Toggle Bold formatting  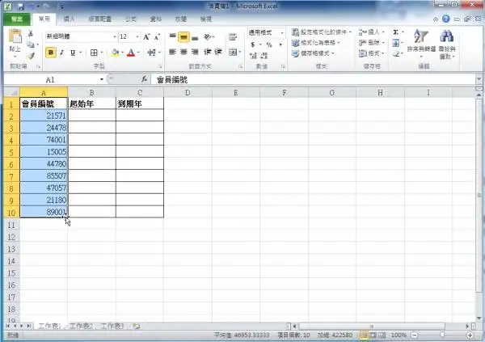point(51,53)
